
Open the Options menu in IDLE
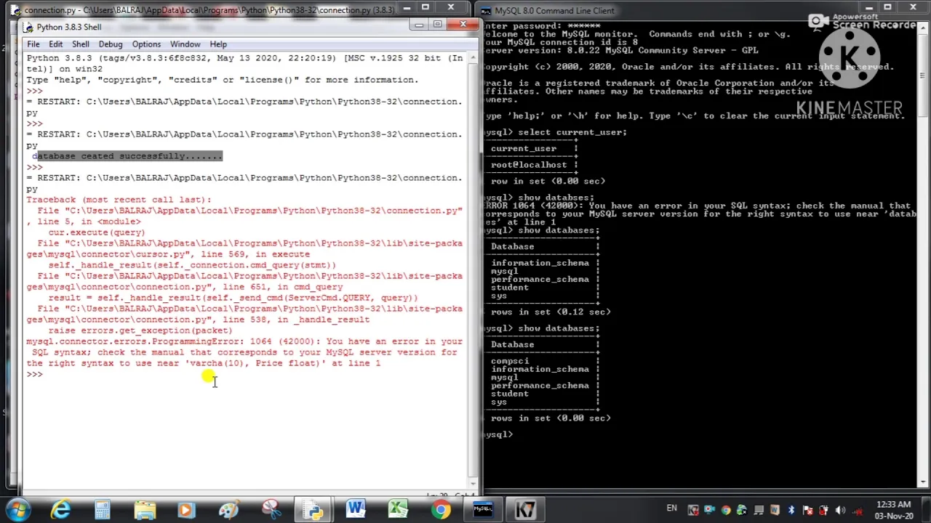(x=146, y=44)
